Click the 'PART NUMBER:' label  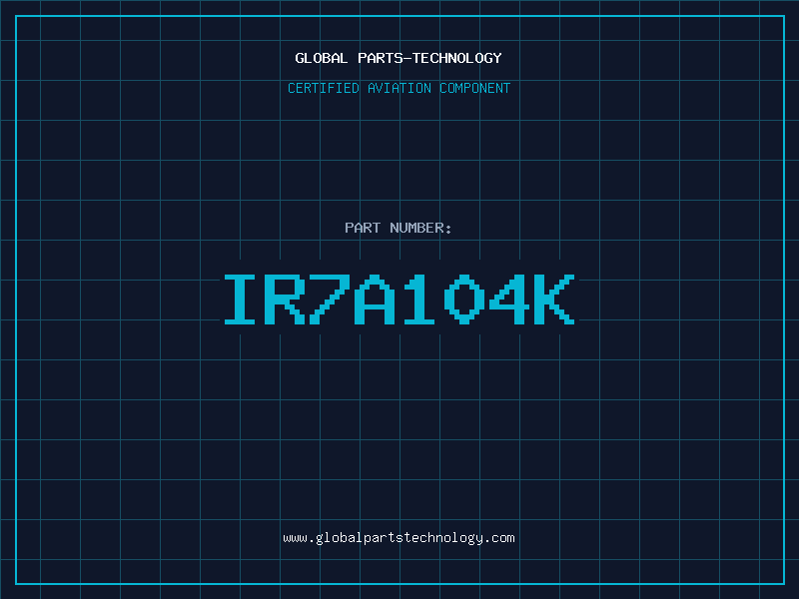click(x=399, y=228)
